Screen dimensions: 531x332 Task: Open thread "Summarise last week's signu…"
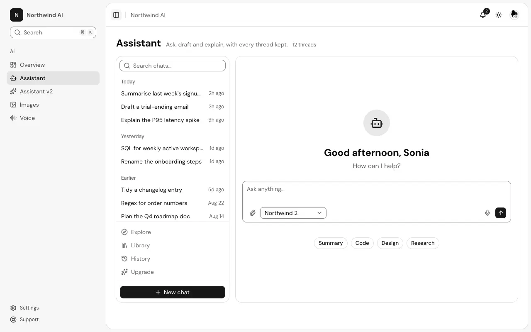point(173,93)
